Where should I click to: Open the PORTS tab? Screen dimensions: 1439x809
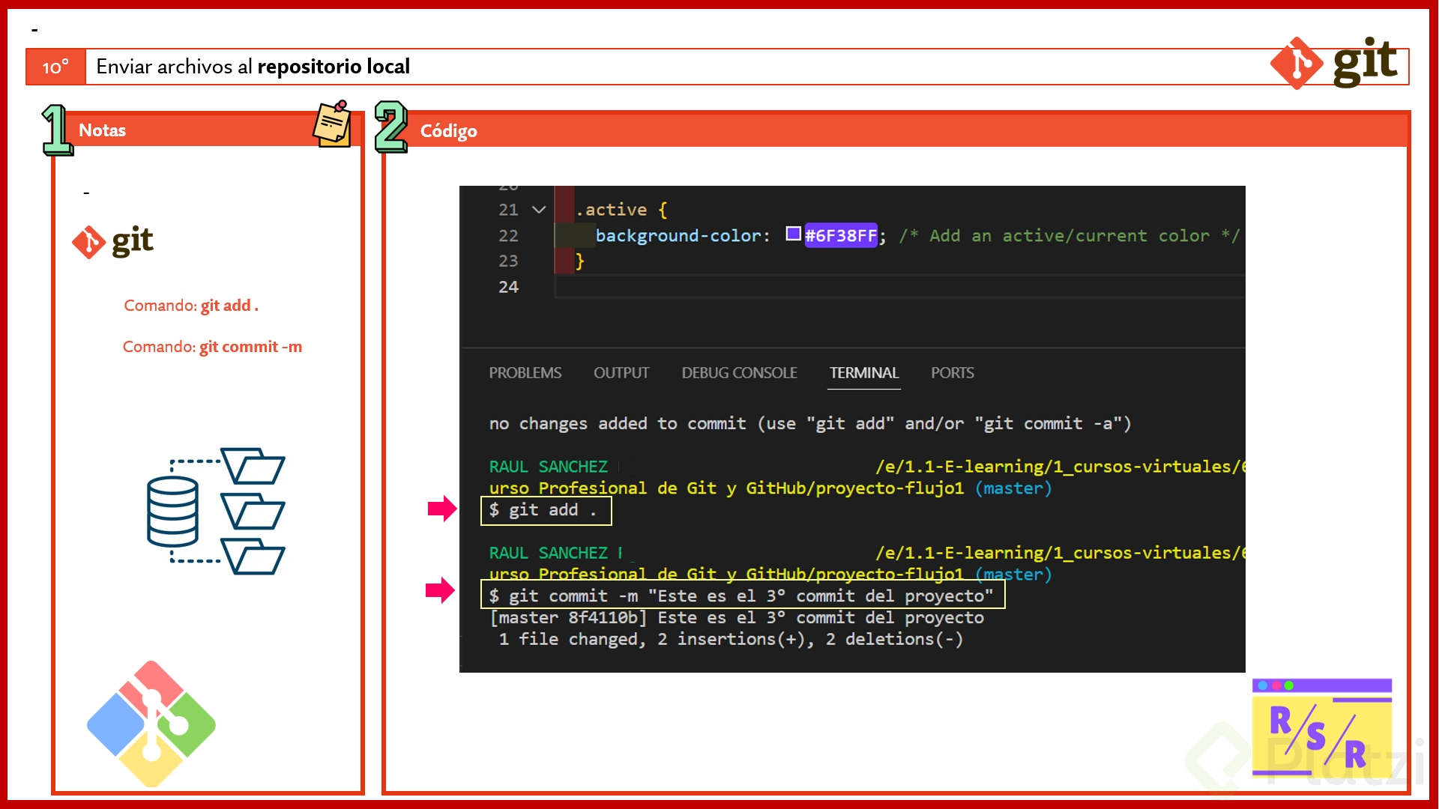click(x=953, y=373)
